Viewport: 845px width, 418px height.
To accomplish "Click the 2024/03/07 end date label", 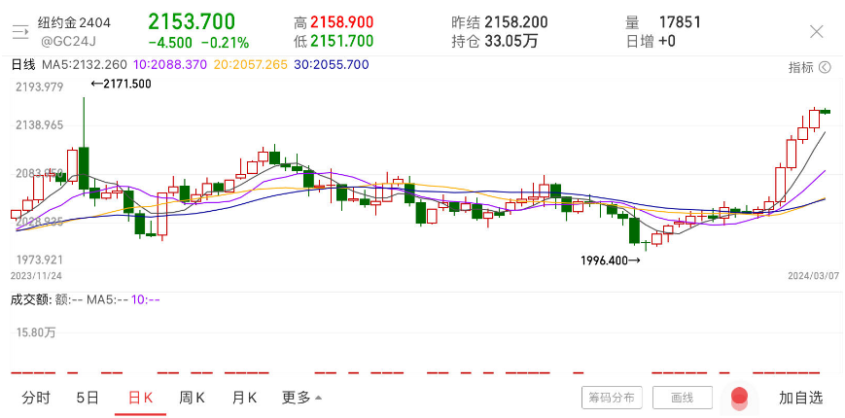I will [x=813, y=275].
